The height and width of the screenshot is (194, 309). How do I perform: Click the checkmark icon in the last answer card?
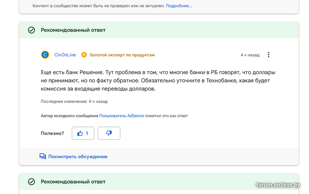click(31, 182)
